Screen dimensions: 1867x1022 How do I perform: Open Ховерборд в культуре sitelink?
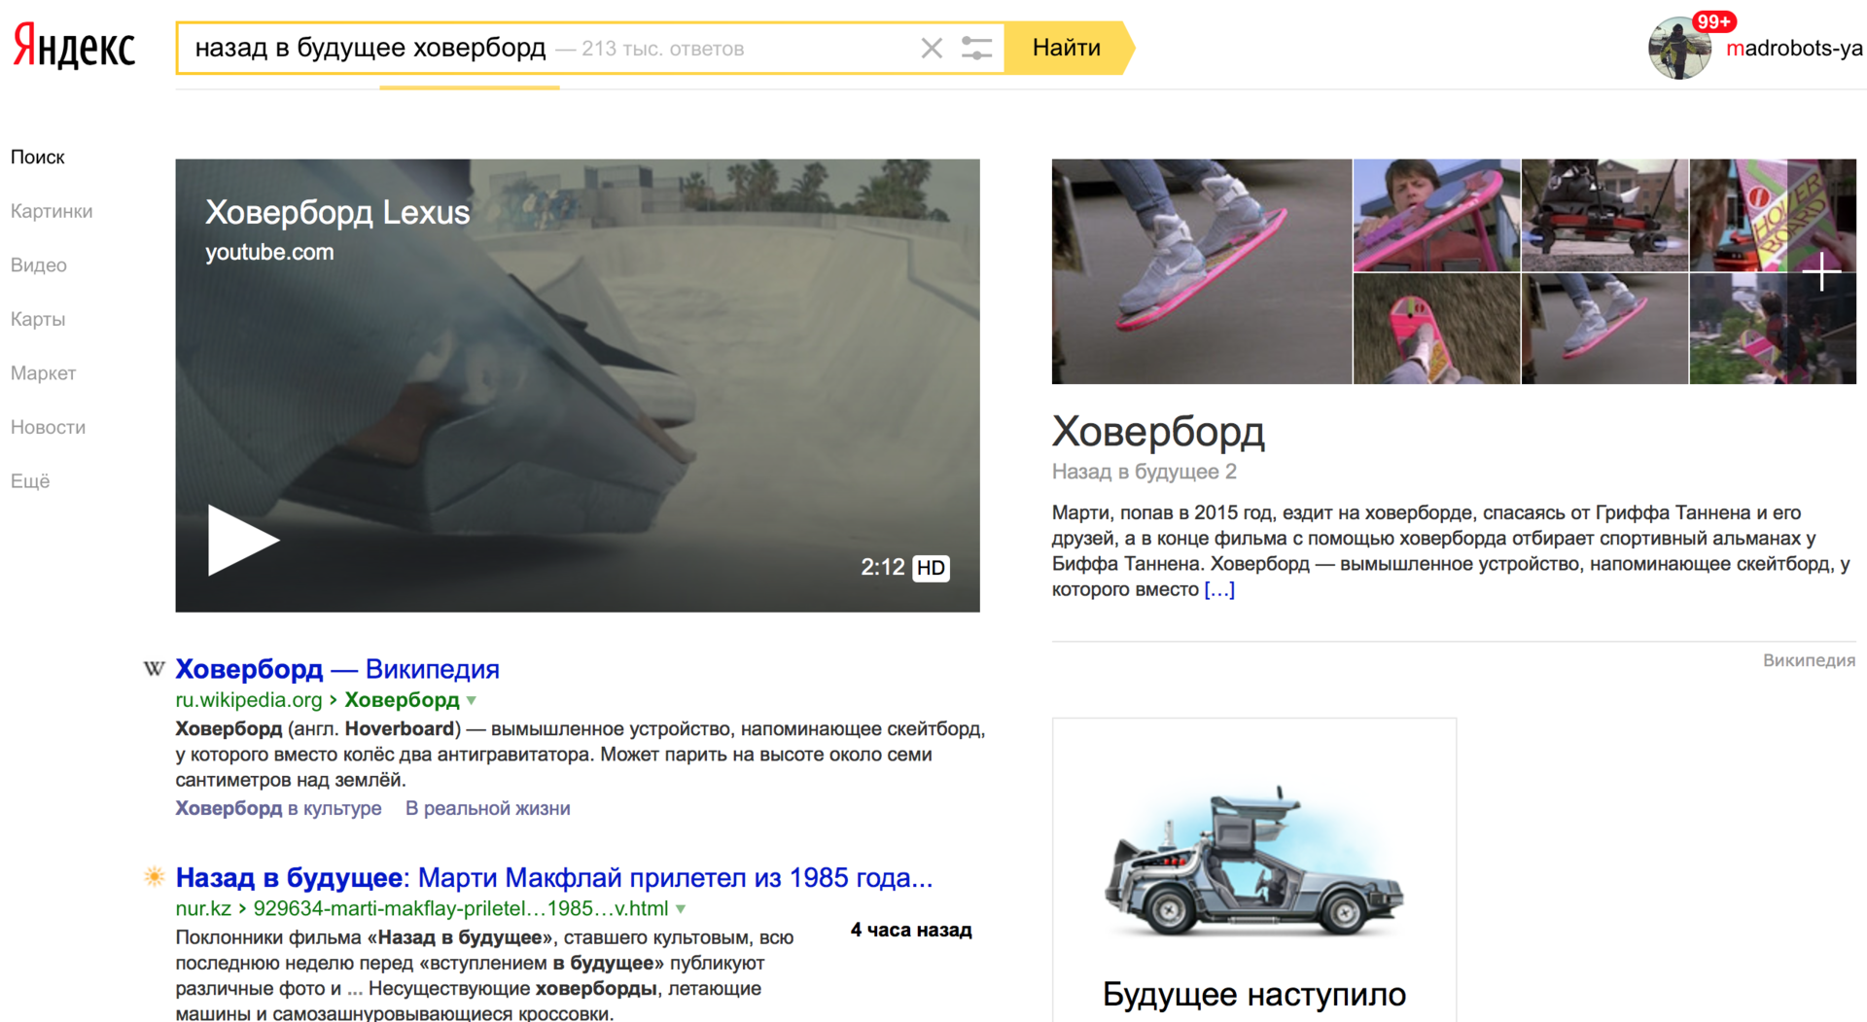coord(278,808)
